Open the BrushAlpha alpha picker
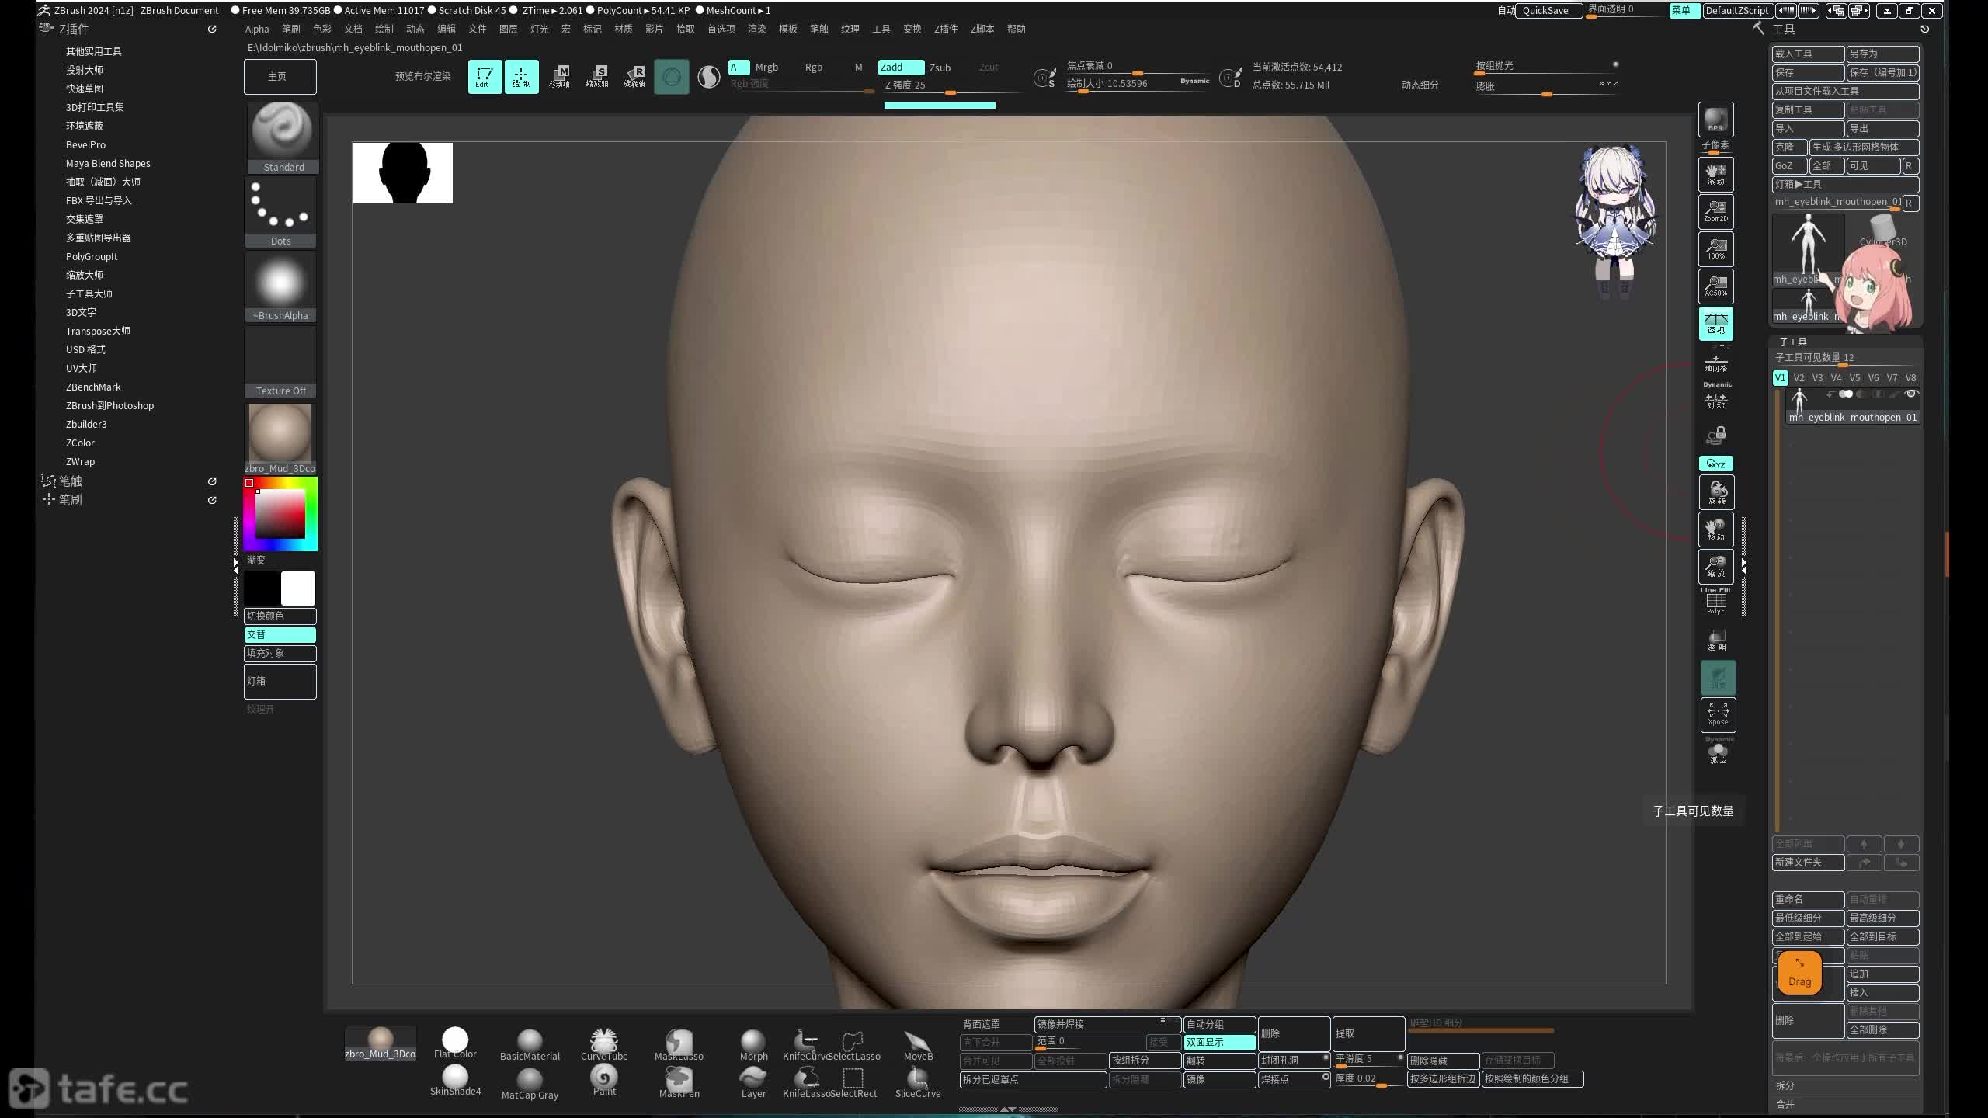 pos(280,286)
